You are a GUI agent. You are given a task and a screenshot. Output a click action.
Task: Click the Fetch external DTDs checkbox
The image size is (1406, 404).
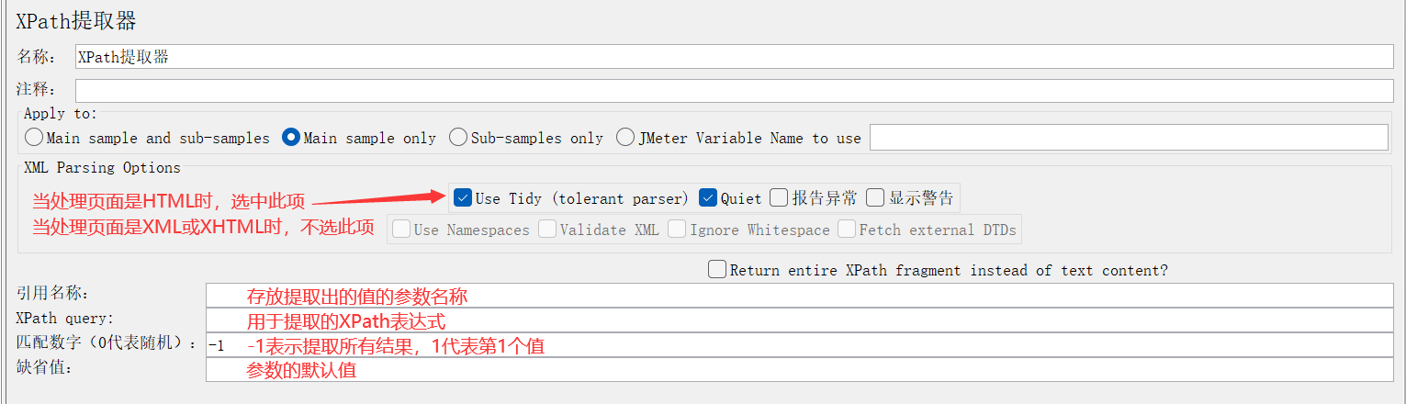[x=846, y=230]
